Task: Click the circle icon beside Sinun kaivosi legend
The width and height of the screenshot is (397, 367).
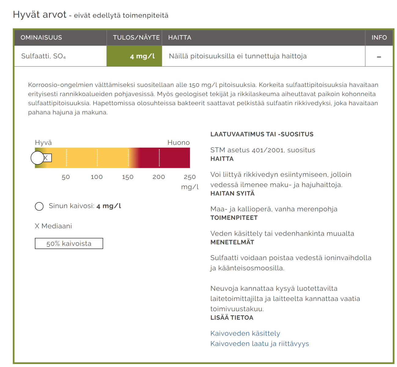Action: click(x=39, y=206)
